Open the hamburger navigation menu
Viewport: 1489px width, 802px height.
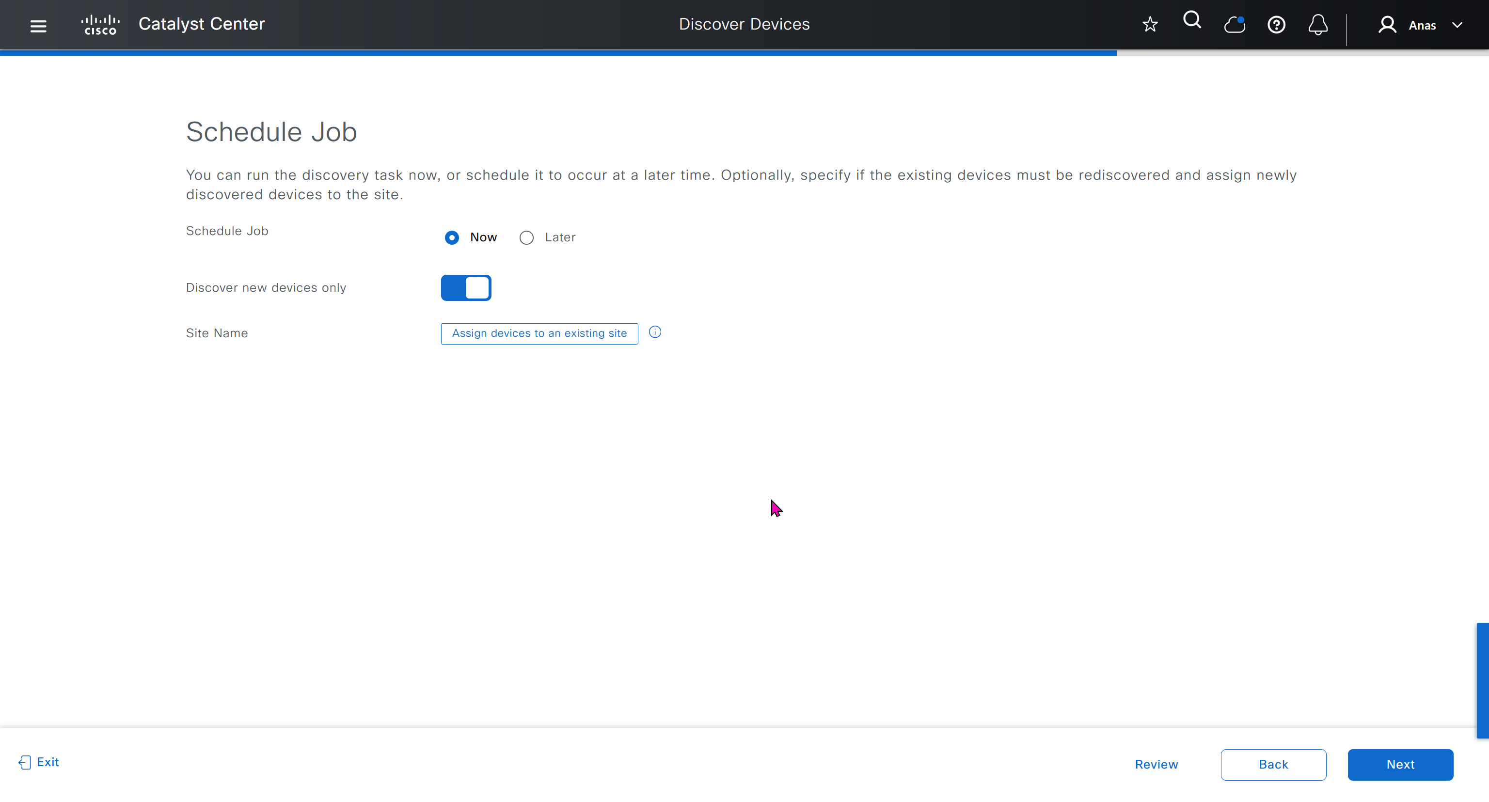[x=38, y=25]
